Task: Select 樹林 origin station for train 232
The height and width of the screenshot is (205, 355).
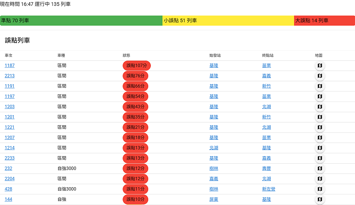Action: coord(213,169)
